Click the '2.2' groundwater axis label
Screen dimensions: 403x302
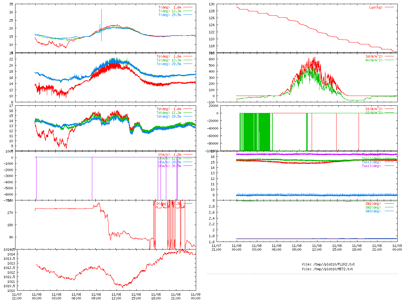pos(212,224)
